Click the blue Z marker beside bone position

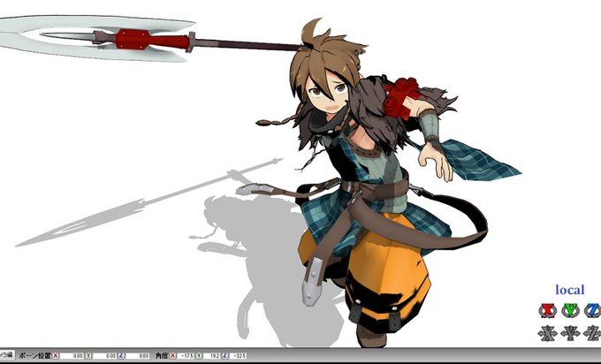tap(121, 355)
